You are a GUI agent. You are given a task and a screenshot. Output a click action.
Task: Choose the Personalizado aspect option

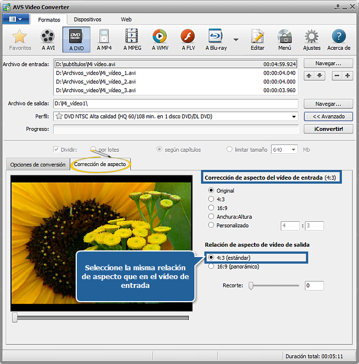coord(211,226)
